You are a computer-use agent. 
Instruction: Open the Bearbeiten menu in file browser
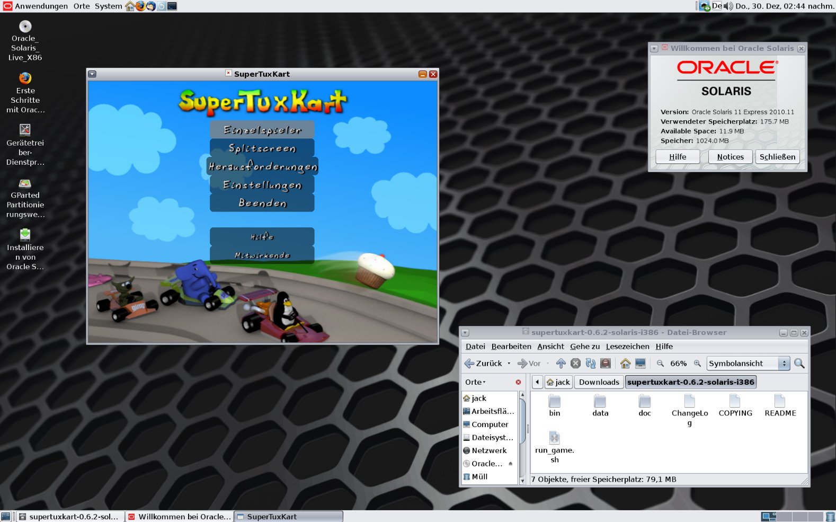click(511, 346)
